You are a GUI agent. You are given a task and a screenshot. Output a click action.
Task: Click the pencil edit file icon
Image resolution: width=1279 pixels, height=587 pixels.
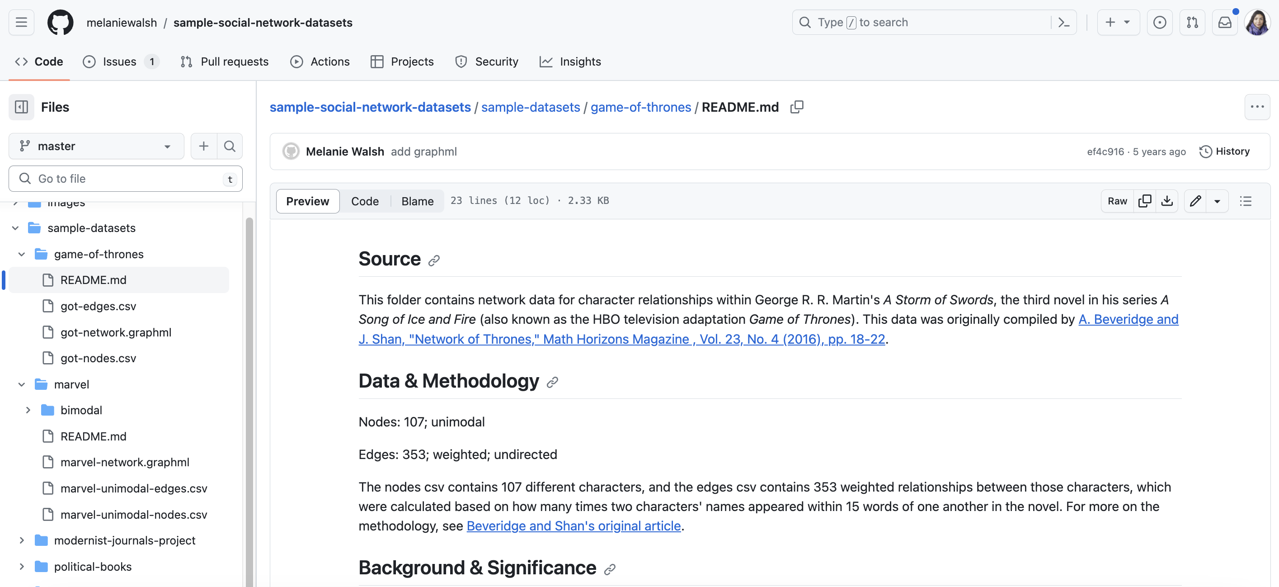(1195, 201)
